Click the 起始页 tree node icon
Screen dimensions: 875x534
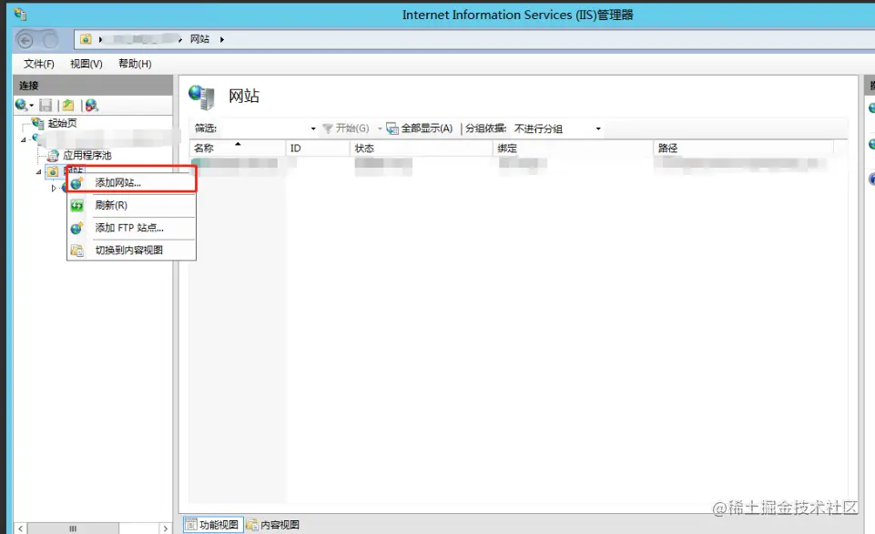[38, 123]
